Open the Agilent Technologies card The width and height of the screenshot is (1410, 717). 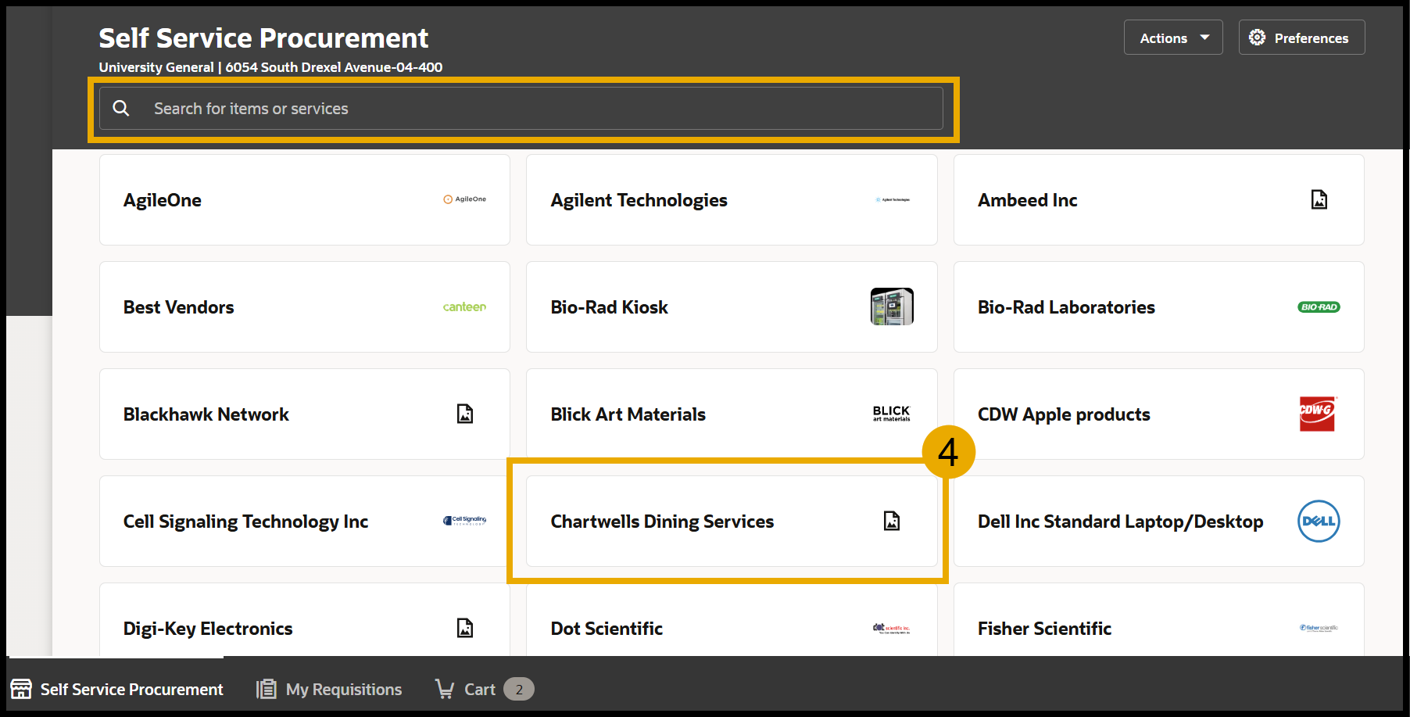[x=732, y=199]
